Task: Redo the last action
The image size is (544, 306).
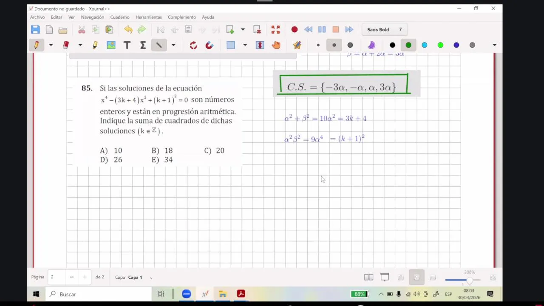Action: pyautogui.click(x=142, y=29)
